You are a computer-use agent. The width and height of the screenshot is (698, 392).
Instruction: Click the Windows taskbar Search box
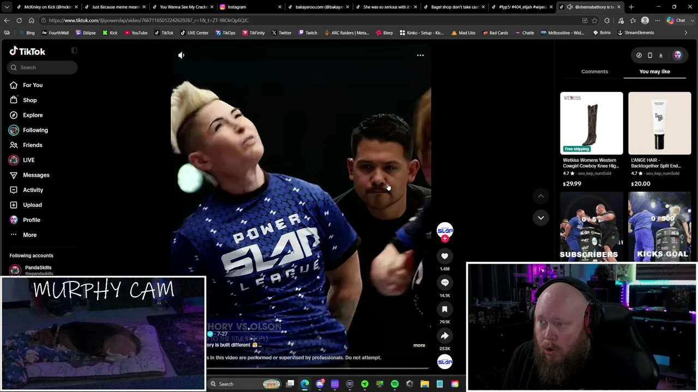(x=245, y=384)
